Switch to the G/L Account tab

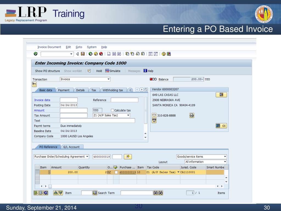(x=71, y=147)
